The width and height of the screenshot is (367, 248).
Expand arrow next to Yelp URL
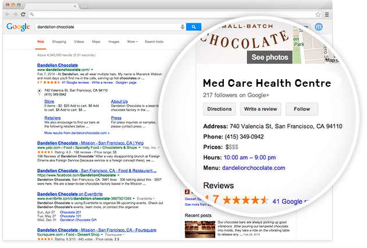[x=139, y=147]
